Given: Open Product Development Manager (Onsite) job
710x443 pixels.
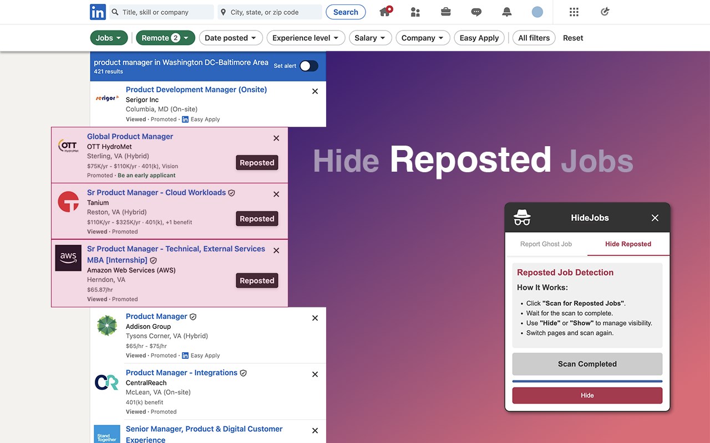Looking at the screenshot, I should pos(196,89).
